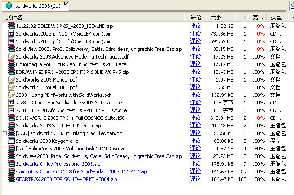Click CD icon of 7.28.03 Imold Tao.cue
Screen dimensions: 294x195
click(x=11, y=103)
